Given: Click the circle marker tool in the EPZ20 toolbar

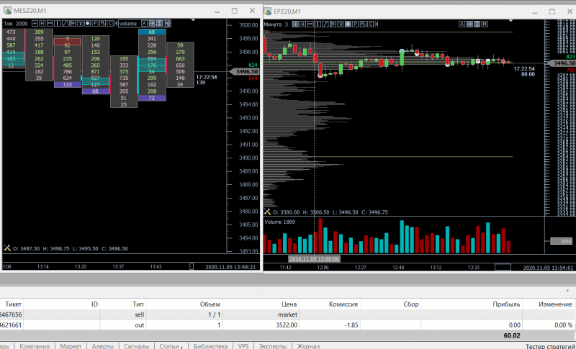Looking at the screenshot, I should coord(348,24).
